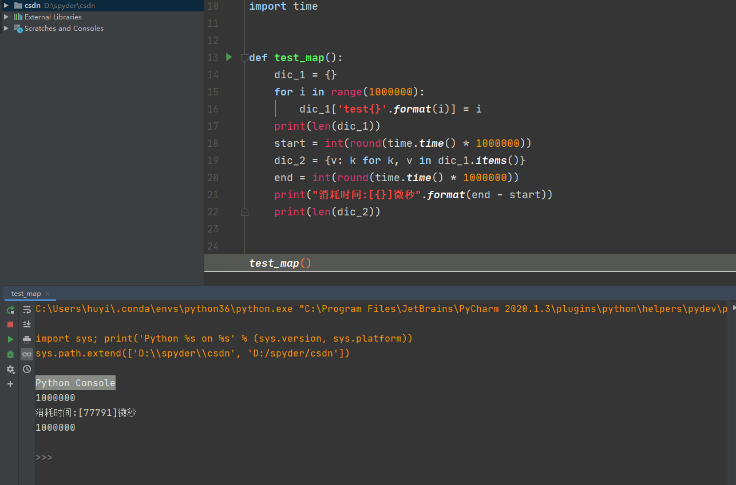Attach debugger using the green bug icon
Screen dimensions: 736x485
10,354
